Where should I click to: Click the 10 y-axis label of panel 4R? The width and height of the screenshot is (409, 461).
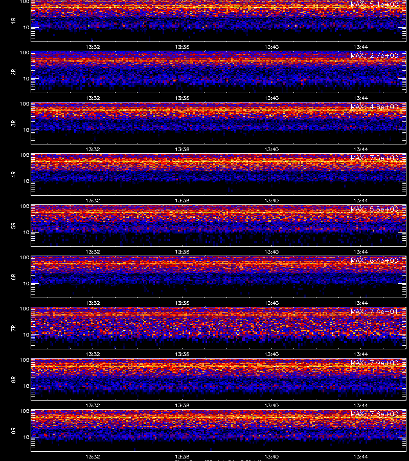[x=26, y=181]
